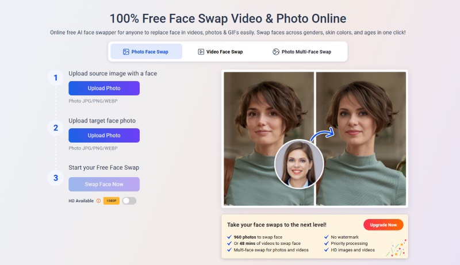
Task: Click the Multi-Face Swap faces icon
Action: 276,52
